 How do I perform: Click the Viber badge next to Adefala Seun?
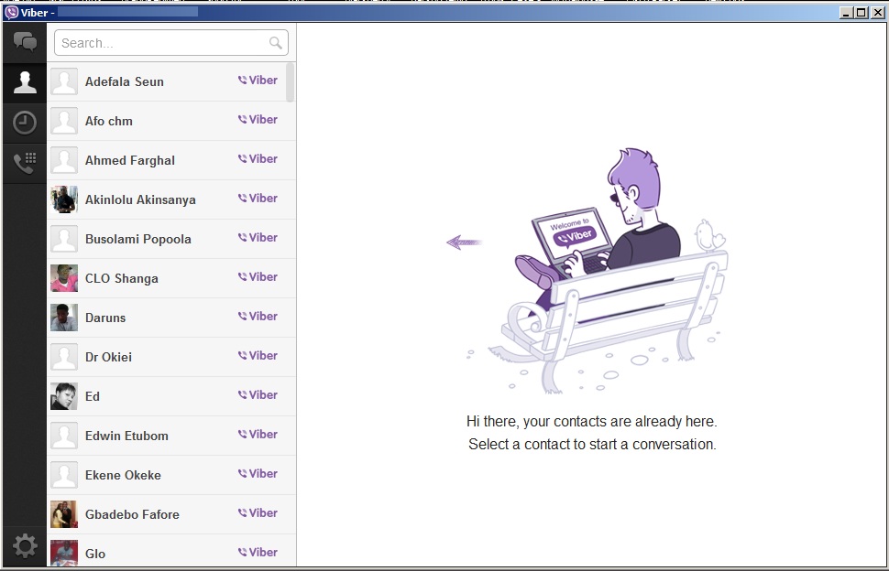pos(258,81)
